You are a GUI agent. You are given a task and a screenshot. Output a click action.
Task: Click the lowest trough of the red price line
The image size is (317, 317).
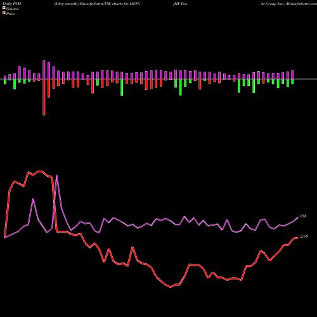[x=171, y=287]
